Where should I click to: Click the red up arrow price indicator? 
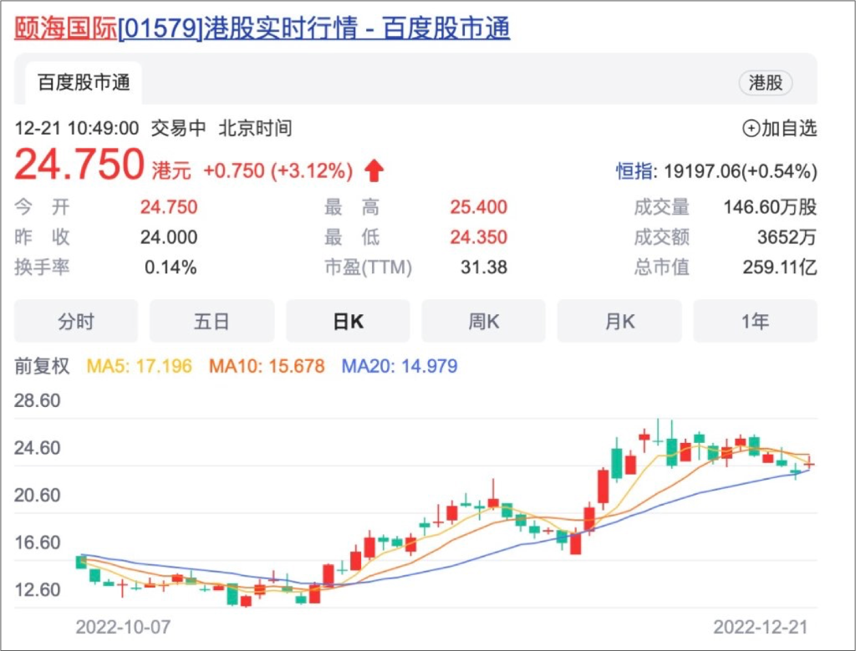(x=374, y=171)
